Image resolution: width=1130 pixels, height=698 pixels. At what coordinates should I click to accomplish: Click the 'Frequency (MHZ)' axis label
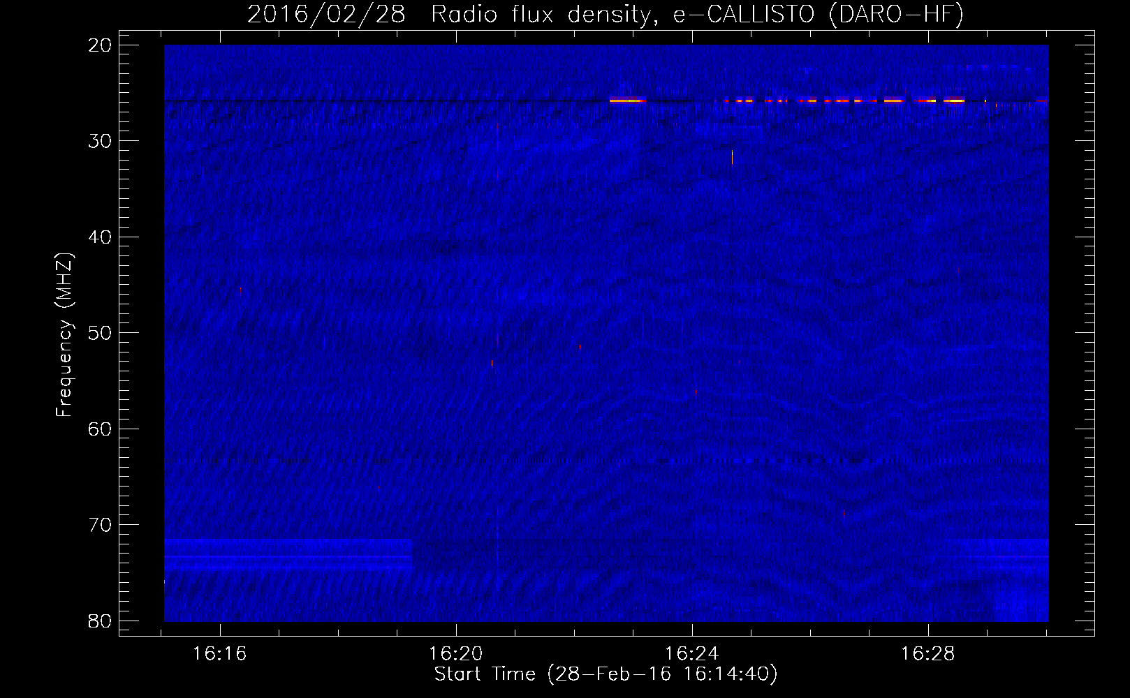click(64, 335)
